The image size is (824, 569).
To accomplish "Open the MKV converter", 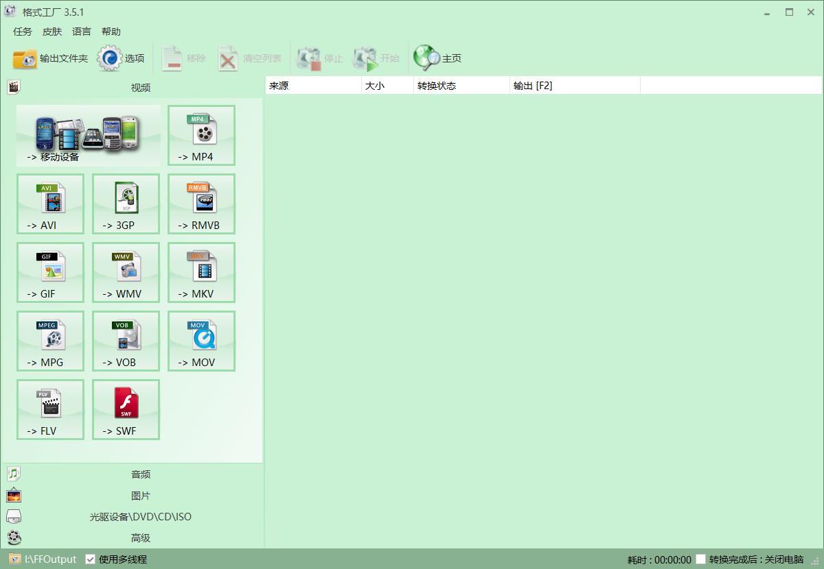I will [x=201, y=272].
